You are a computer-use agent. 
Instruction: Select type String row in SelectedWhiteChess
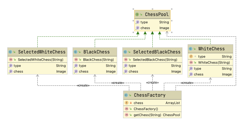point(37,66)
